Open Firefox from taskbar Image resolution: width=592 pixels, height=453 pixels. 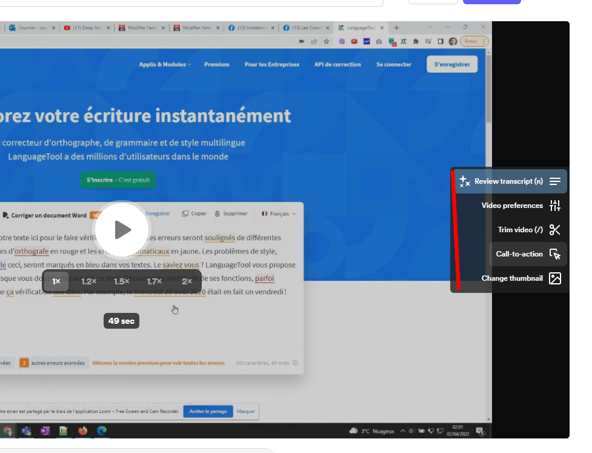[x=82, y=431]
